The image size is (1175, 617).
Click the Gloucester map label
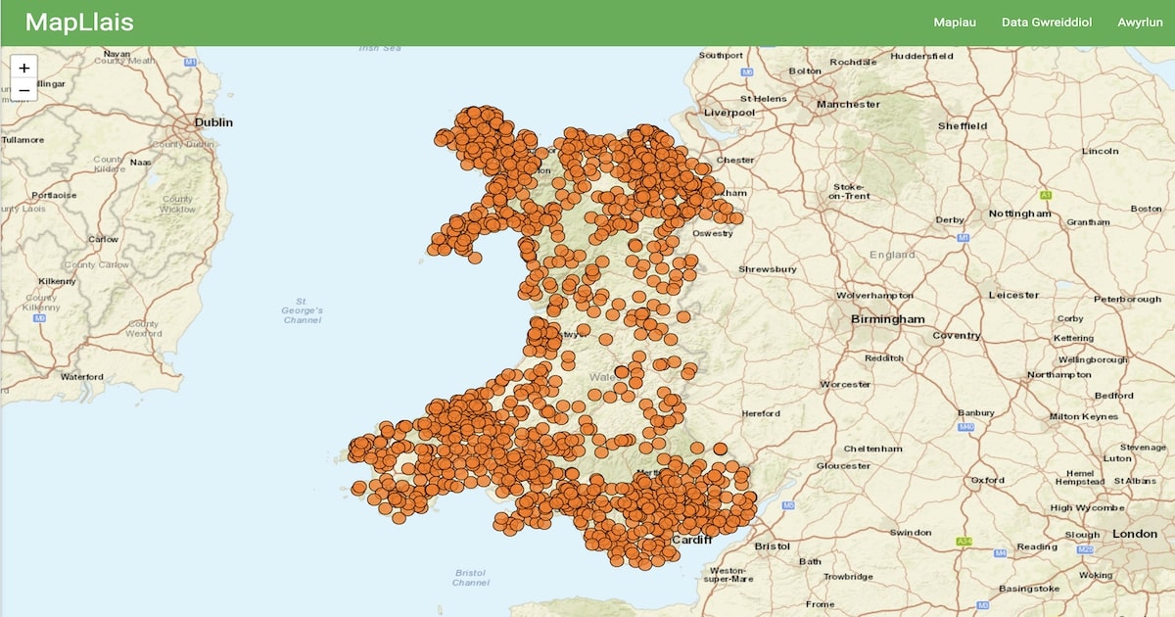pos(843,466)
